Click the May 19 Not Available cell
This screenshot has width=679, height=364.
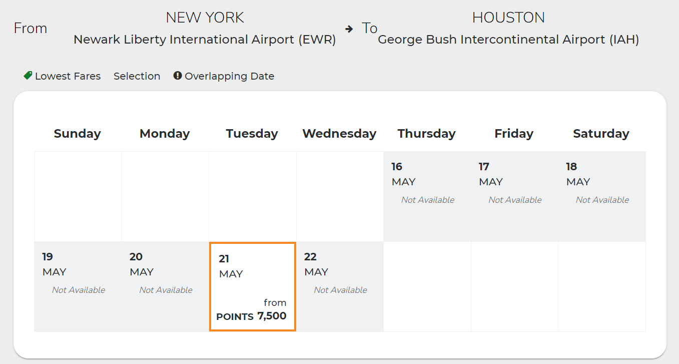click(x=78, y=286)
